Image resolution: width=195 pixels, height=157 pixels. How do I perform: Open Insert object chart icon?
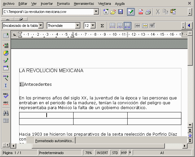click(x=6, y=53)
